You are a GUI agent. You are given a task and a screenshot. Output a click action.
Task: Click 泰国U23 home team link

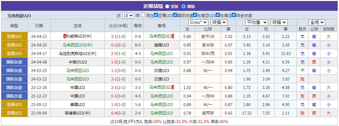point(78,105)
